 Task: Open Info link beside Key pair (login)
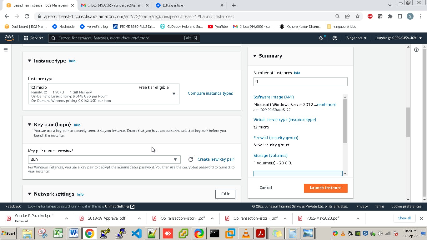pos(77,125)
